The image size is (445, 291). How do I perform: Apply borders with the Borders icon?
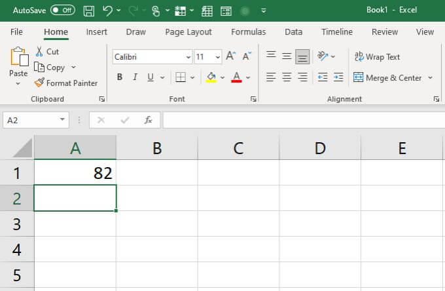pos(181,77)
